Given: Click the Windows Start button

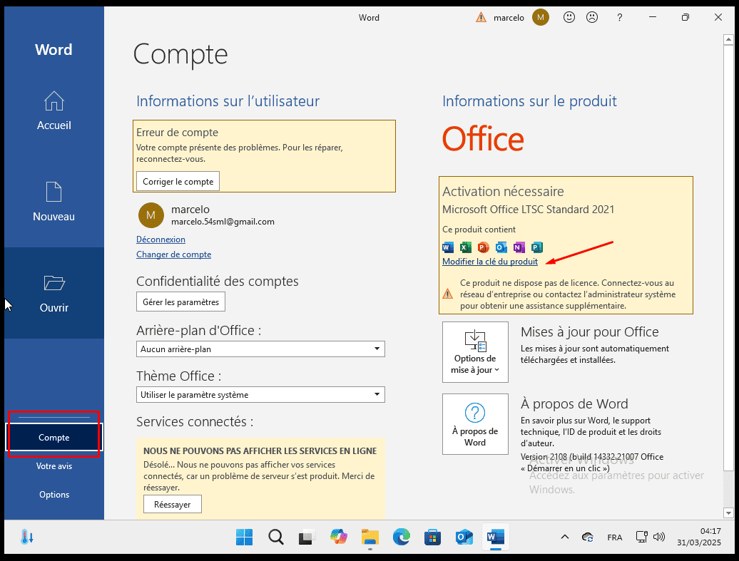Looking at the screenshot, I should (x=244, y=537).
